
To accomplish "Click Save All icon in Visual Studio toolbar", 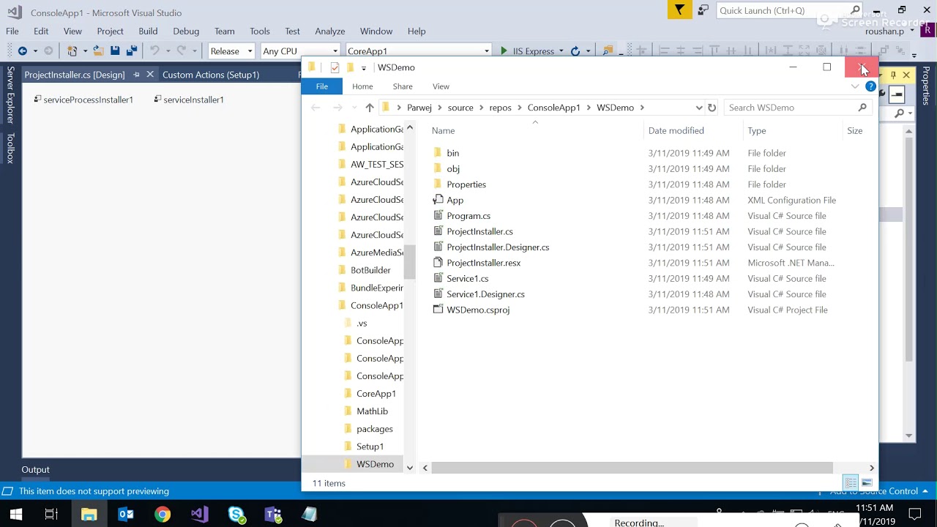I will click(132, 51).
